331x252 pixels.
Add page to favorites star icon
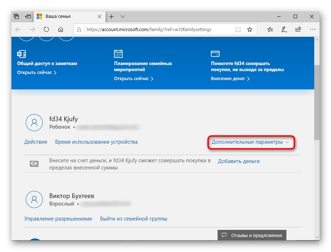point(250,30)
